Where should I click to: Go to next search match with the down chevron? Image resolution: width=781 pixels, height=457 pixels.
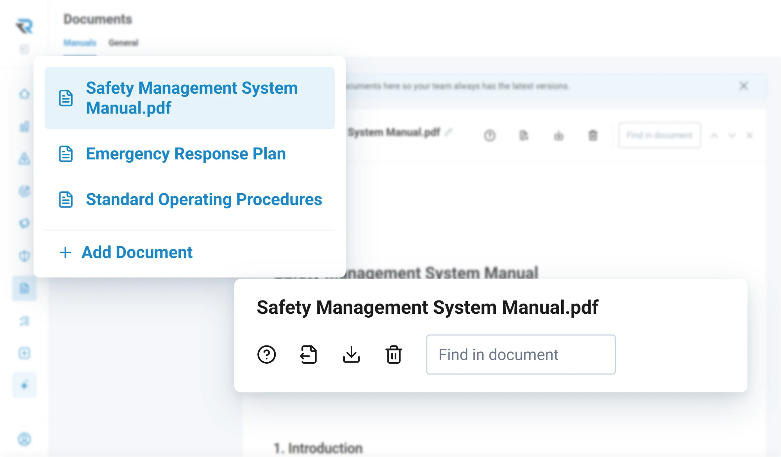point(732,135)
